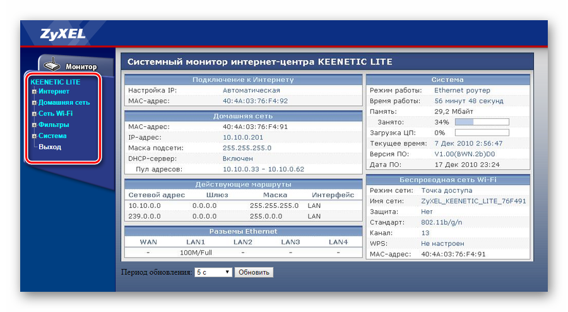Click the Занято memory usage bar
Viewport: 568px width, 312px height.
click(x=482, y=122)
